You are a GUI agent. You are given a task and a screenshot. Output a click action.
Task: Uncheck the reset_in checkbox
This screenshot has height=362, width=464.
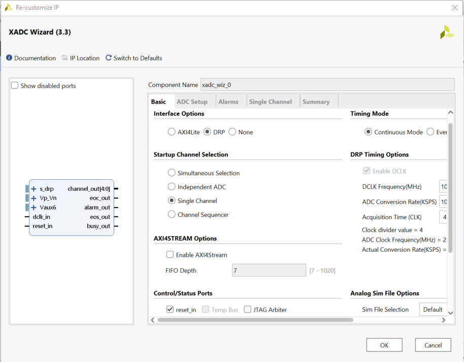tap(170, 309)
